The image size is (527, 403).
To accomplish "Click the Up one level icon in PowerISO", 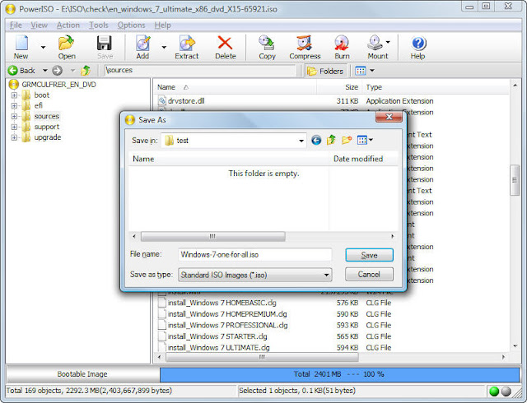I will [x=86, y=71].
